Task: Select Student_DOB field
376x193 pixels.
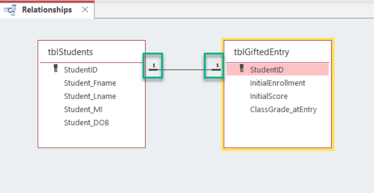Action: (x=86, y=123)
